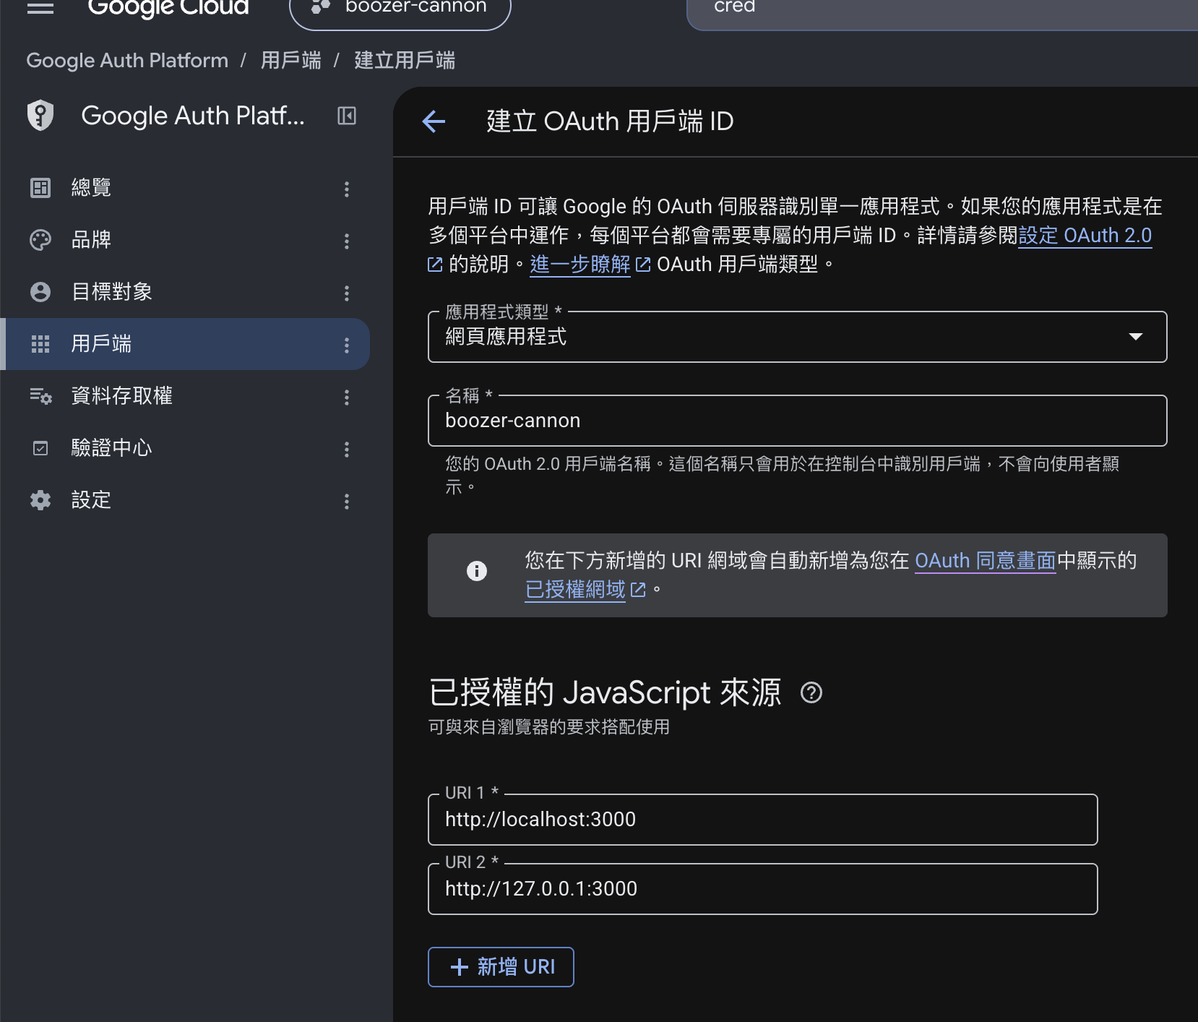Click the Google Auth Platform shield icon
This screenshot has width=1198, height=1022.
[40, 116]
